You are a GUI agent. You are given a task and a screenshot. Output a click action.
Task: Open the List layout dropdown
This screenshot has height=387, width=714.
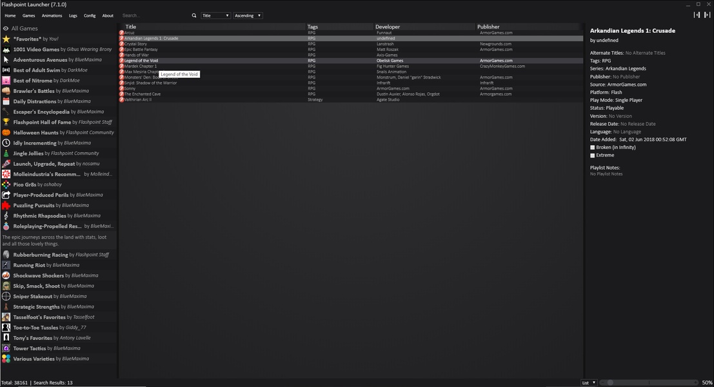(589, 383)
